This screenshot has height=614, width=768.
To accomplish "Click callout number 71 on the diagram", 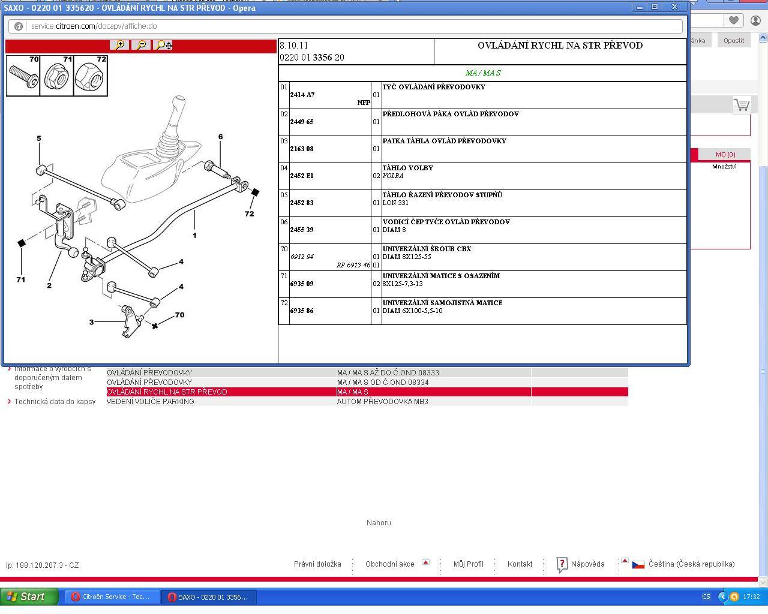I will click(x=20, y=279).
